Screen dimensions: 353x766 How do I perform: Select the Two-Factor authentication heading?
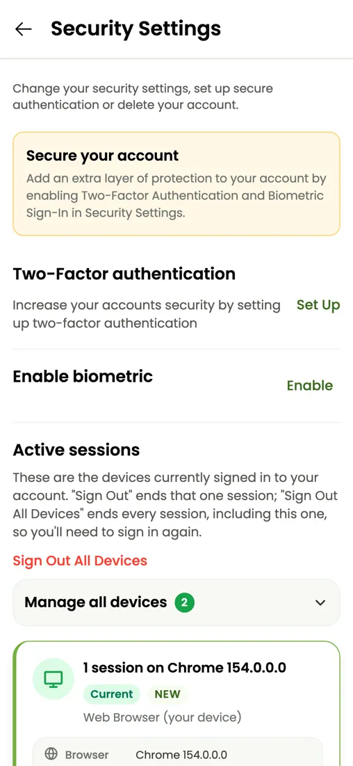tap(124, 274)
